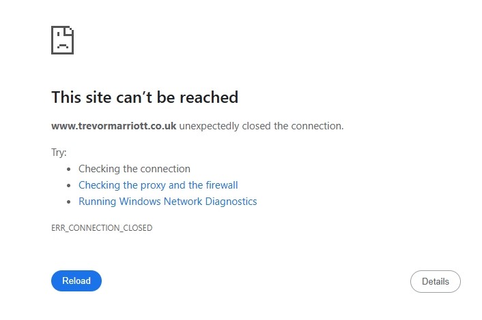Viewport: 482px width, 320px height.
Task: Click the "Checking the connection" suggestion text
Action: 134,169
